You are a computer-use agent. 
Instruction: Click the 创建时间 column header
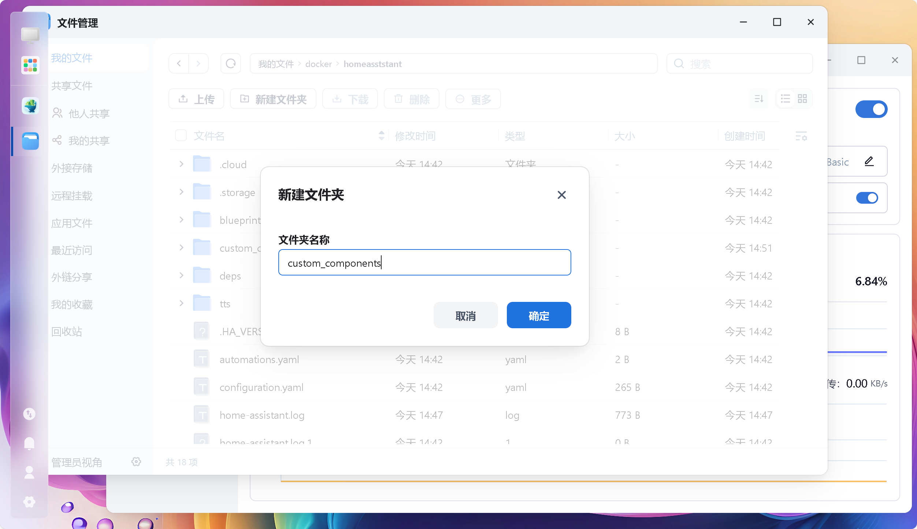(745, 136)
